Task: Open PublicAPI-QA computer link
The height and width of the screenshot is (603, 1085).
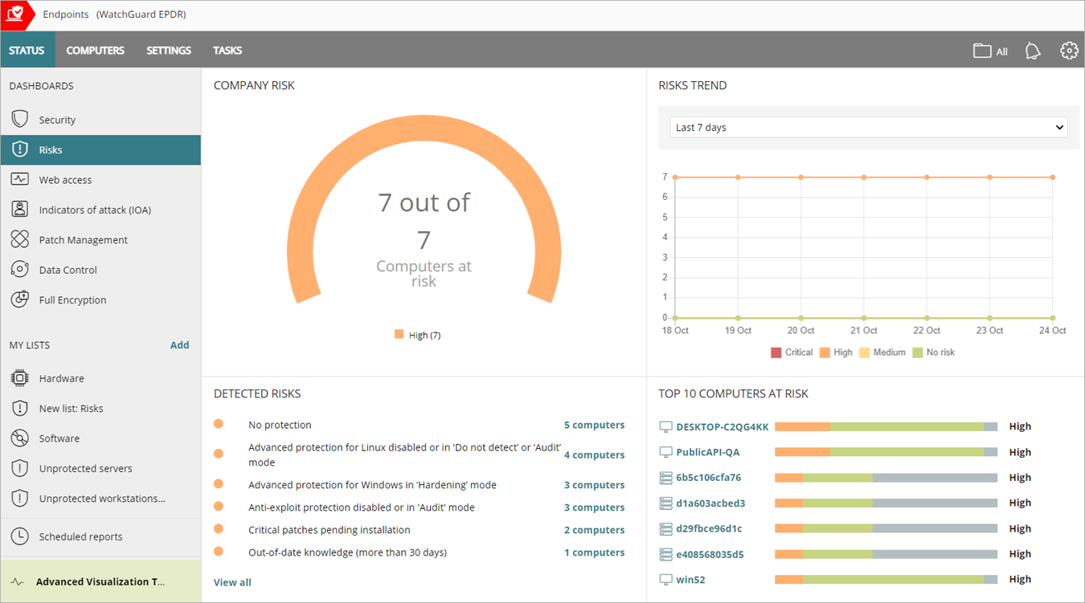Action: pyautogui.click(x=708, y=452)
